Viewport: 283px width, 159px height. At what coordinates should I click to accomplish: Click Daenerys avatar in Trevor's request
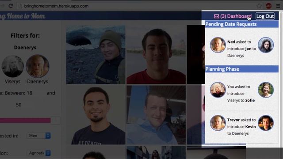pos(218,123)
